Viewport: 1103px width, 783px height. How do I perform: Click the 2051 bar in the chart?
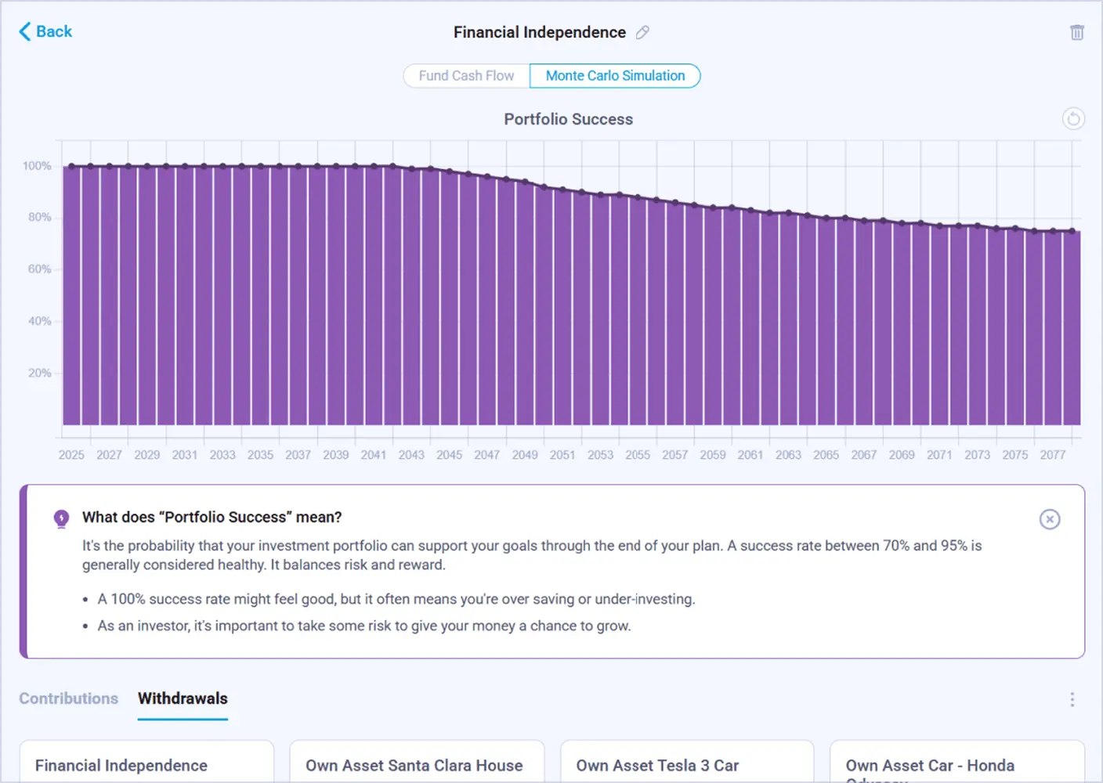coord(562,307)
